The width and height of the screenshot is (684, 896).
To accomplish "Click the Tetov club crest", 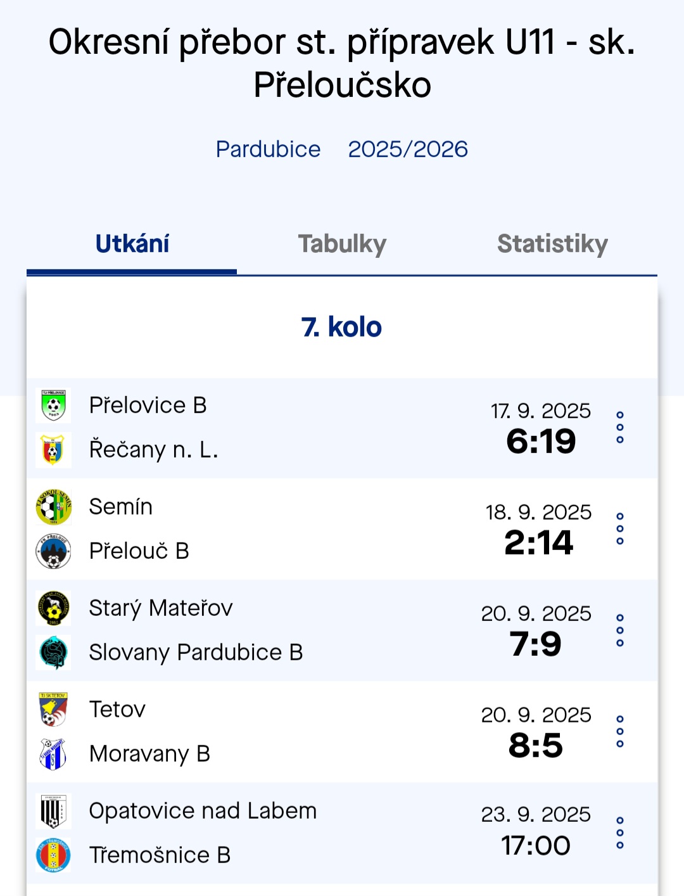I will tap(53, 710).
